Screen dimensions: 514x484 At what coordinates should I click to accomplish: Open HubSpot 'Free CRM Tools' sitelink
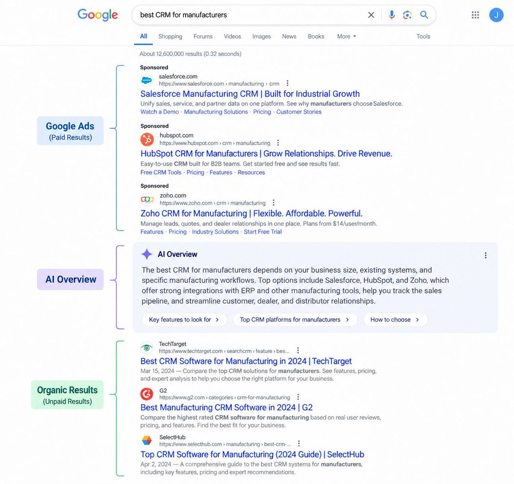pos(161,173)
